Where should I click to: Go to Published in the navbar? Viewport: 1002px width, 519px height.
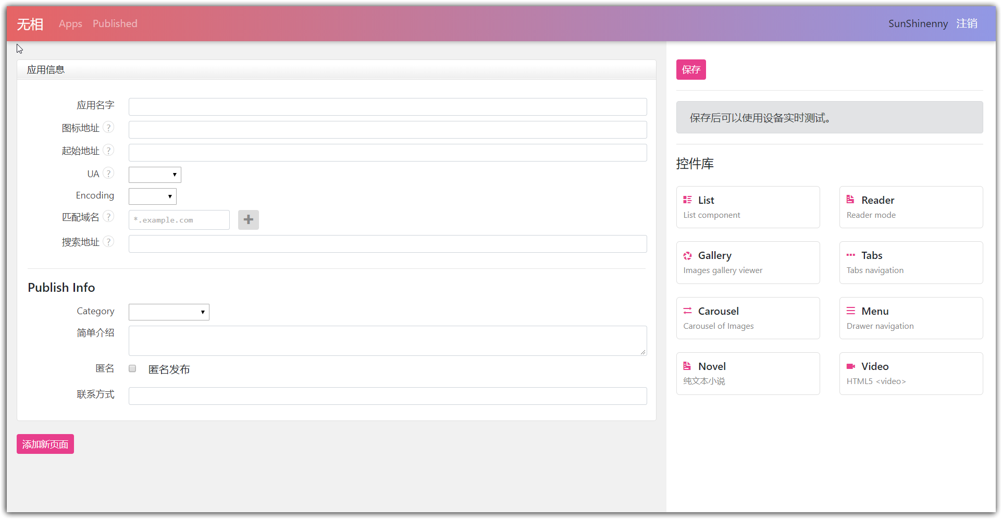click(115, 23)
